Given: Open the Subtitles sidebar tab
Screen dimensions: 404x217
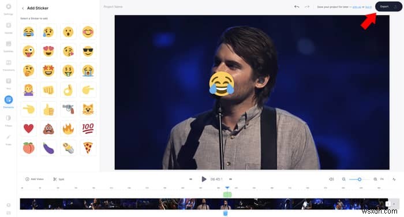Looking at the screenshot, I should tap(8, 46).
